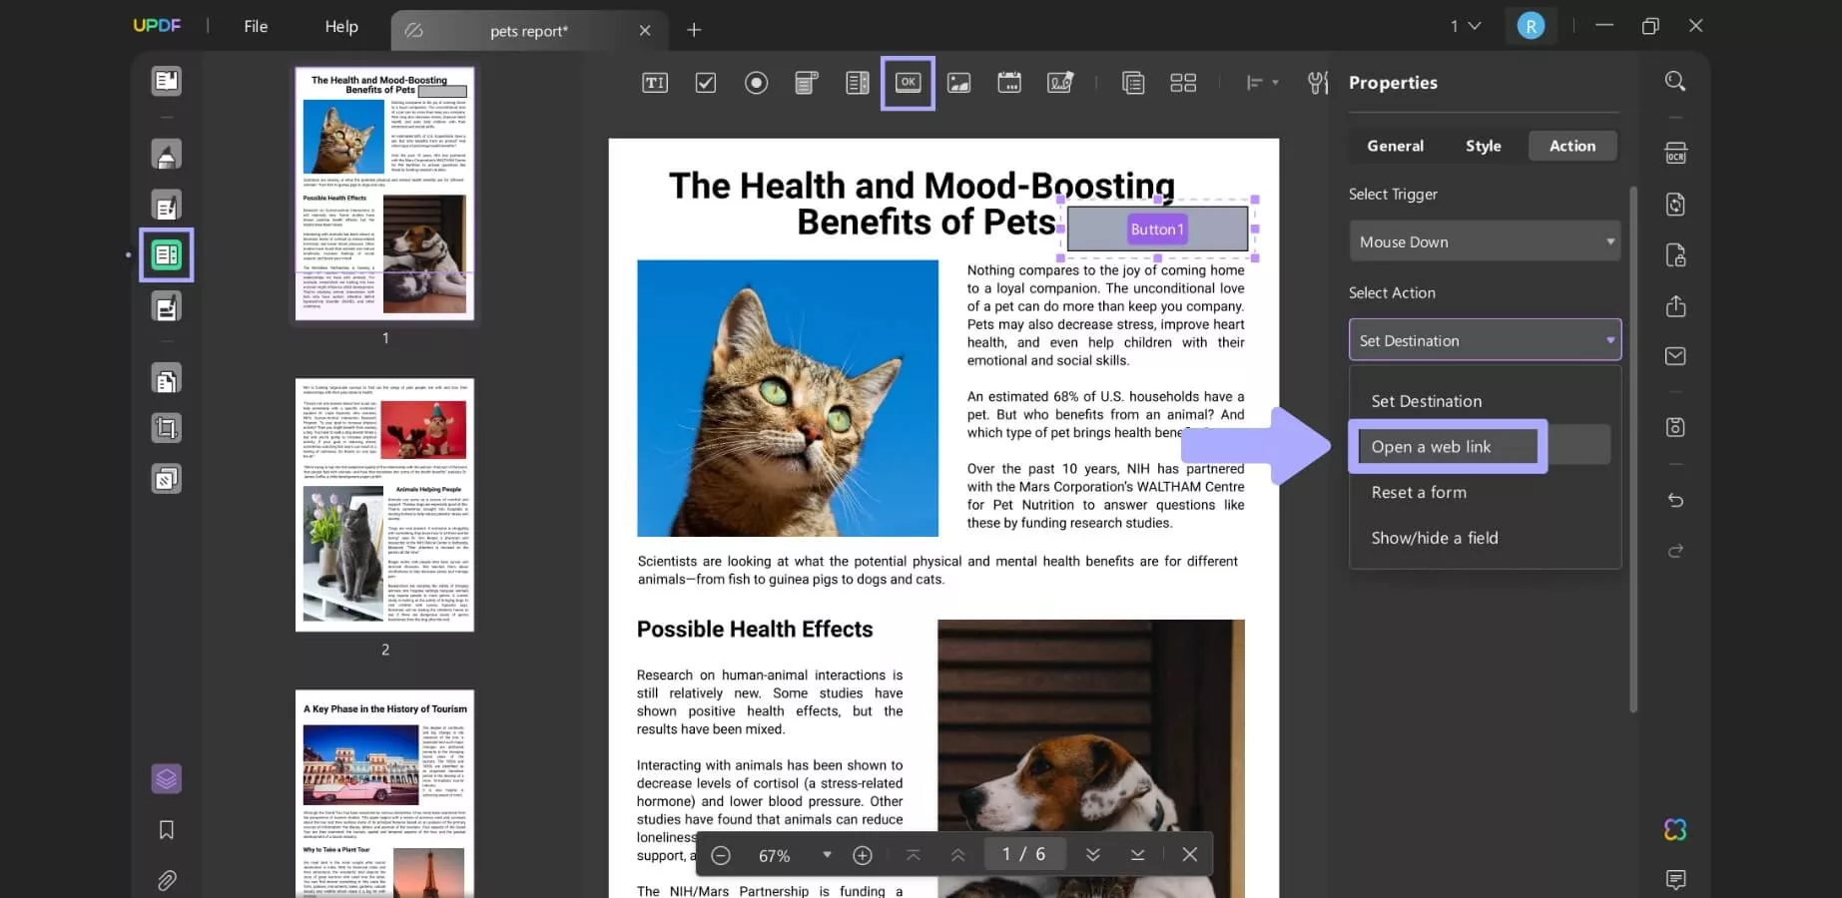This screenshot has height=898, width=1842.
Task: Open the Select Trigger Mouse Down dropdown
Action: point(1485,241)
